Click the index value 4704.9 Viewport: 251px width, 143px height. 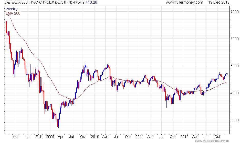pos(79,2)
